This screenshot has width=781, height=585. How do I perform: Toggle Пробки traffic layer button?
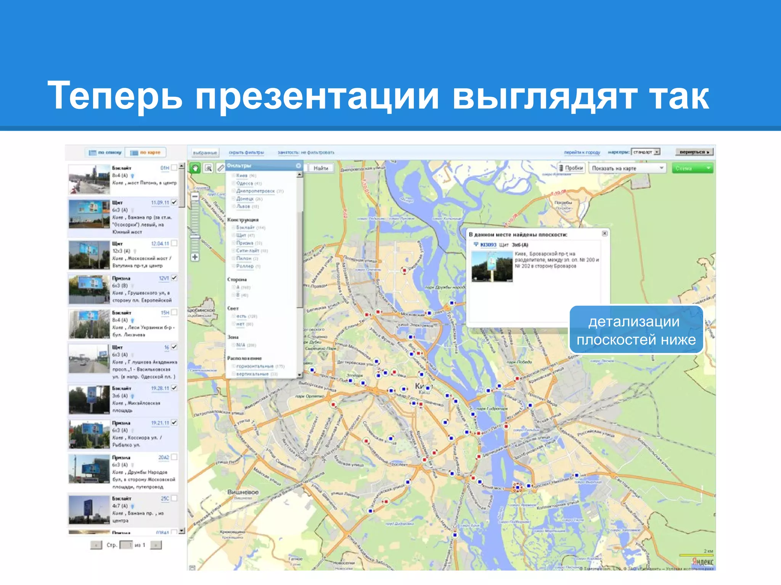point(571,168)
